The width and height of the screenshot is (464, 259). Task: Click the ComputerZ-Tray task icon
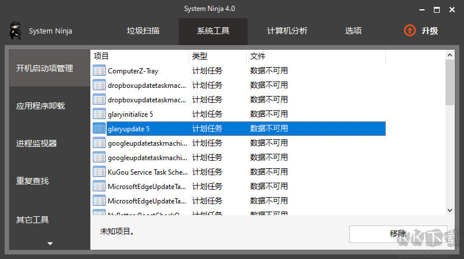point(99,71)
